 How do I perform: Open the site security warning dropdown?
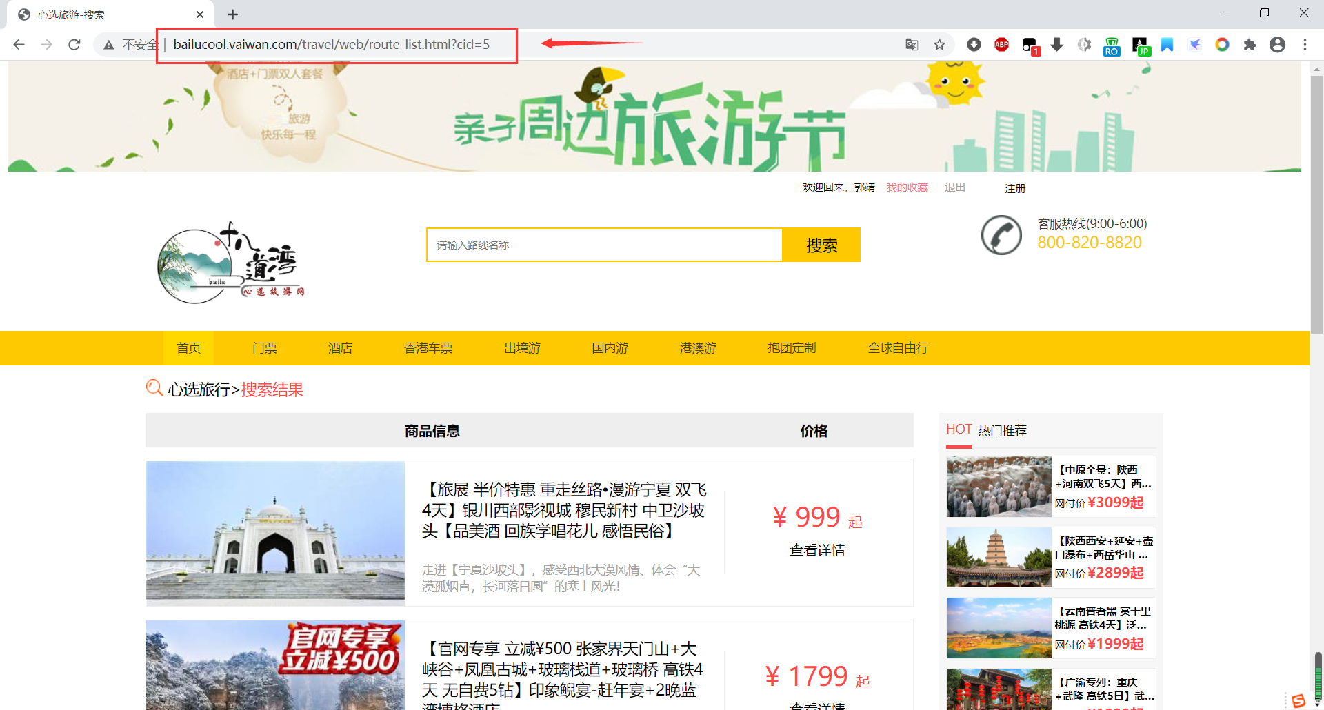tap(109, 44)
